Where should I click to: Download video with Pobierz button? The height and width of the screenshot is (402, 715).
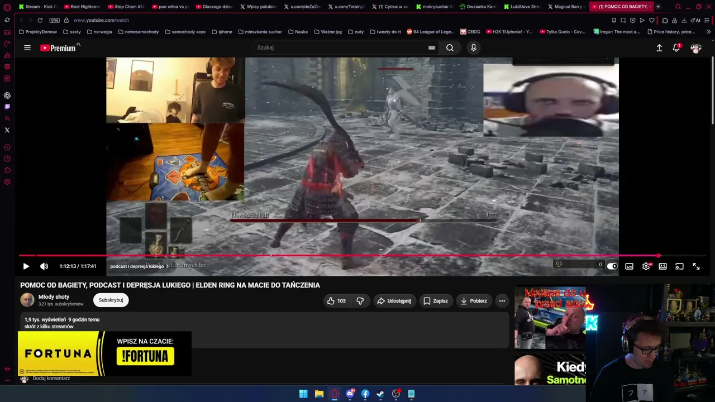473,301
